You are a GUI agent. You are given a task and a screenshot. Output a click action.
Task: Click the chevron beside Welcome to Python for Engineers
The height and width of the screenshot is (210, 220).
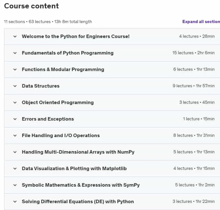(15, 36)
